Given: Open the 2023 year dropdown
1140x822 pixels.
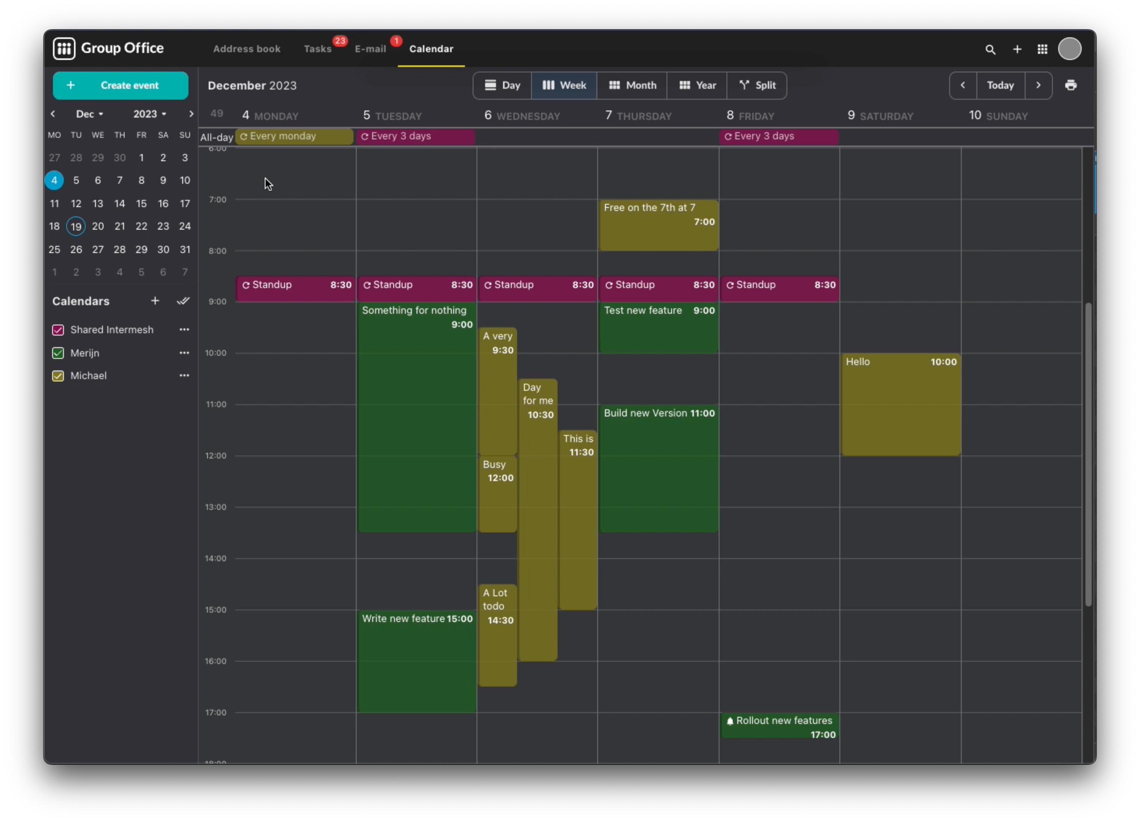Looking at the screenshot, I should pos(149,114).
